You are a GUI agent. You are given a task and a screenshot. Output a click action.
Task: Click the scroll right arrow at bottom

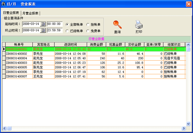[x=184, y=128]
